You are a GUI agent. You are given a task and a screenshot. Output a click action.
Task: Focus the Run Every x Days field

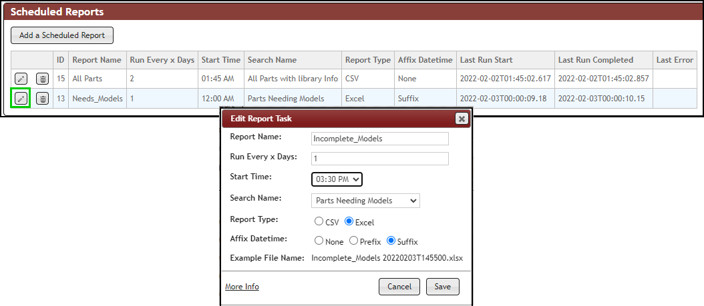click(x=380, y=159)
